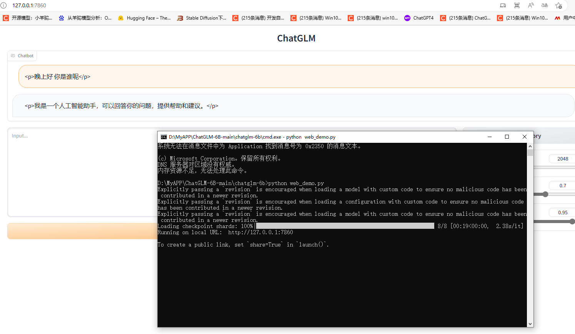Click the 内存资源不足 error line
Image resolution: width=575 pixels, height=334 pixels.
(x=203, y=170)
